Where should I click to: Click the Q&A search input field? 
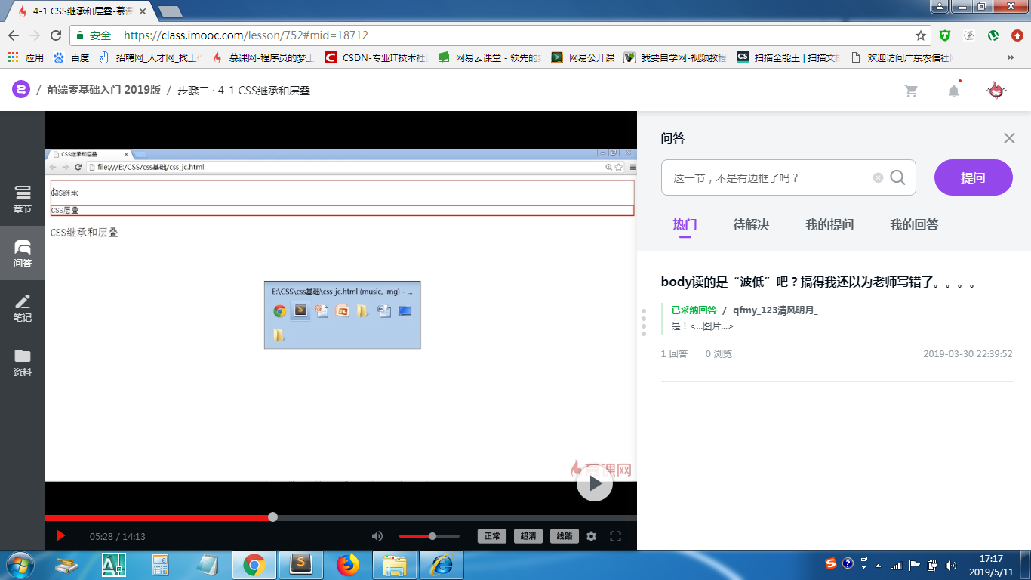[x=770, y=177]
